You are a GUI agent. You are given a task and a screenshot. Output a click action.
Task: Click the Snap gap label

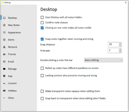click(45, 50)
